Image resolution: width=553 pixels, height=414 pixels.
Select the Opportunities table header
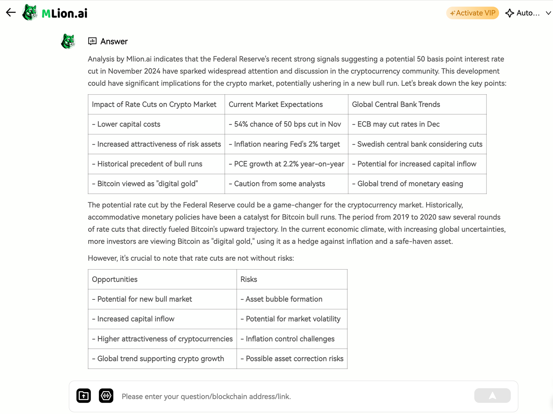(162, 279)
